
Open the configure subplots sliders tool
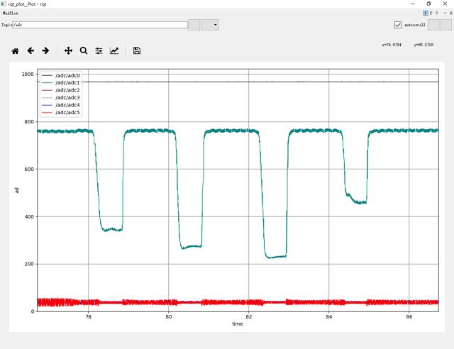(x=99, y=50)
